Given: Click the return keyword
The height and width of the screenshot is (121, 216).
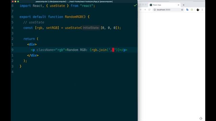Looking at the screenshot, I should [x=29, y=39].
